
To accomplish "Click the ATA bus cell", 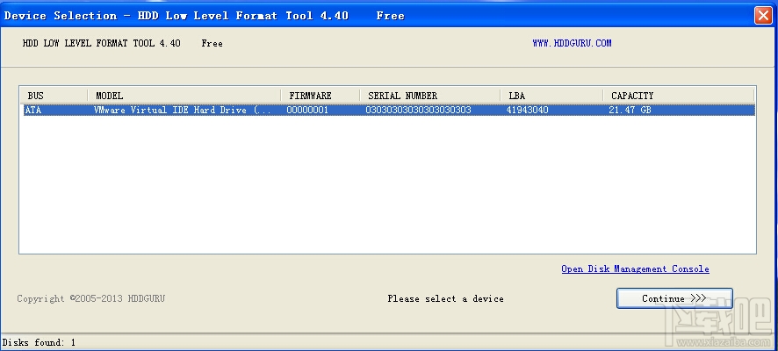I will (33, 110).
